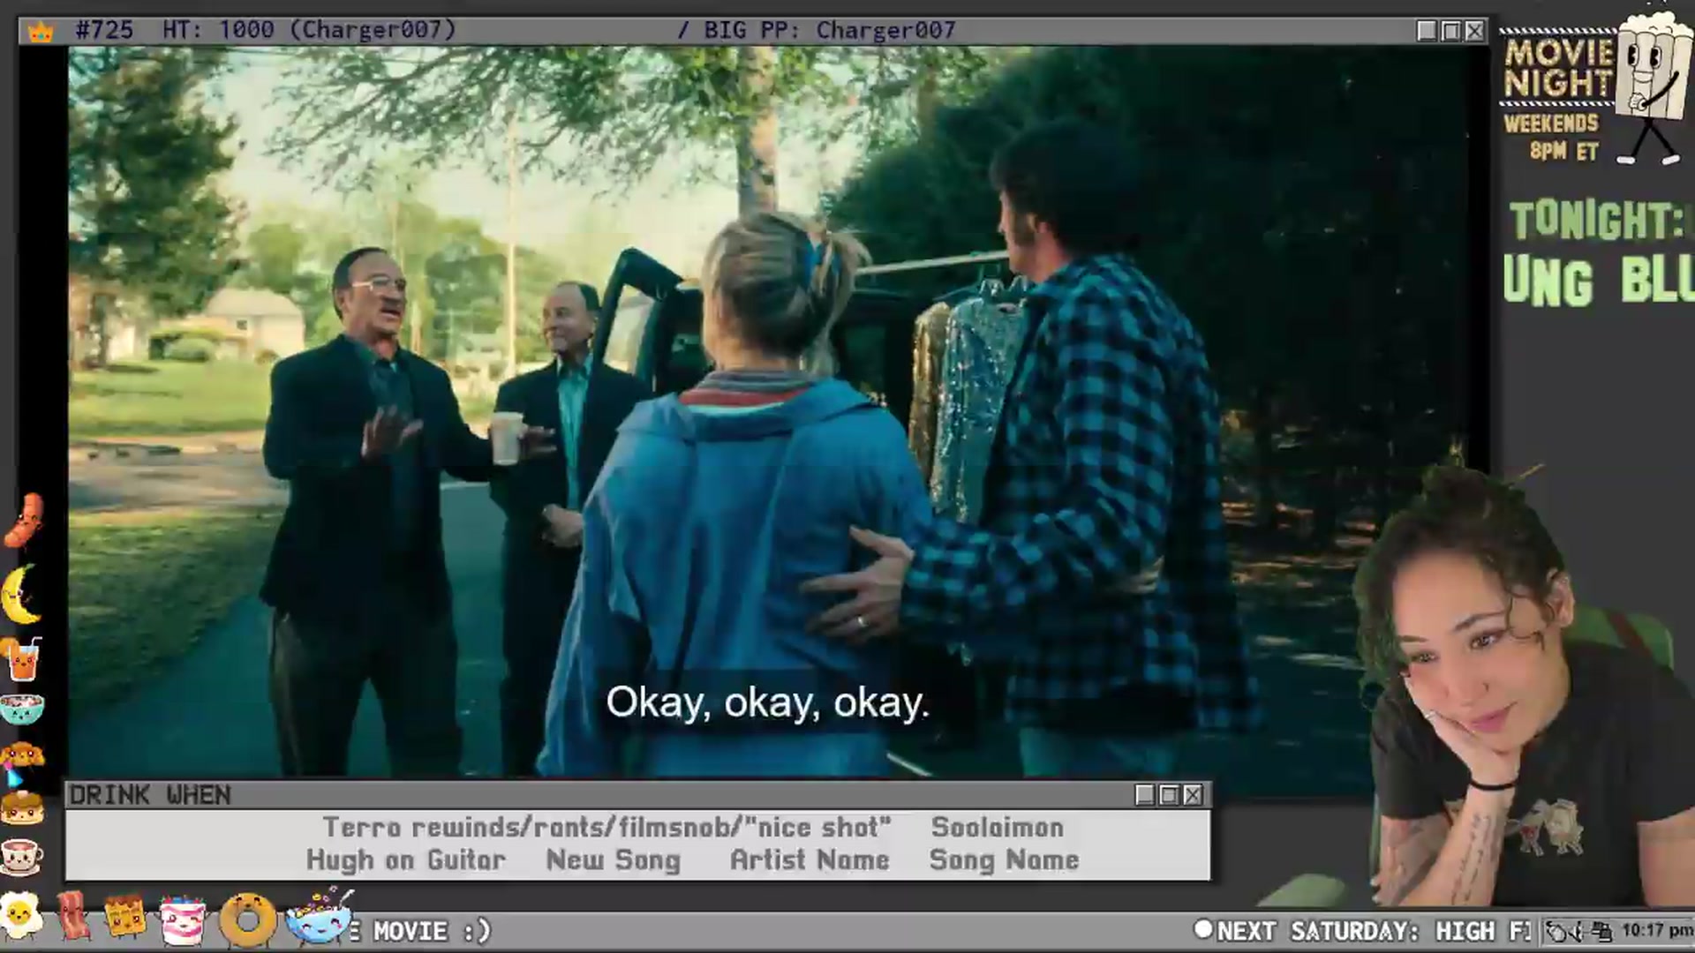Screen dimensions: 1695x953
Task: Select the blue cereal bowl with spoon icon
Action: (320, 918)
